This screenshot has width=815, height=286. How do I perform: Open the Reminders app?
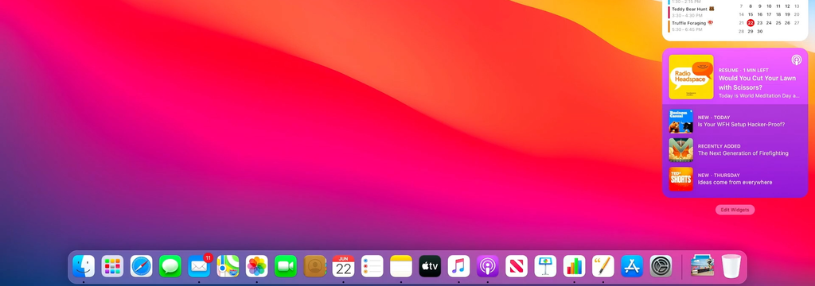[x=372, y=266]
